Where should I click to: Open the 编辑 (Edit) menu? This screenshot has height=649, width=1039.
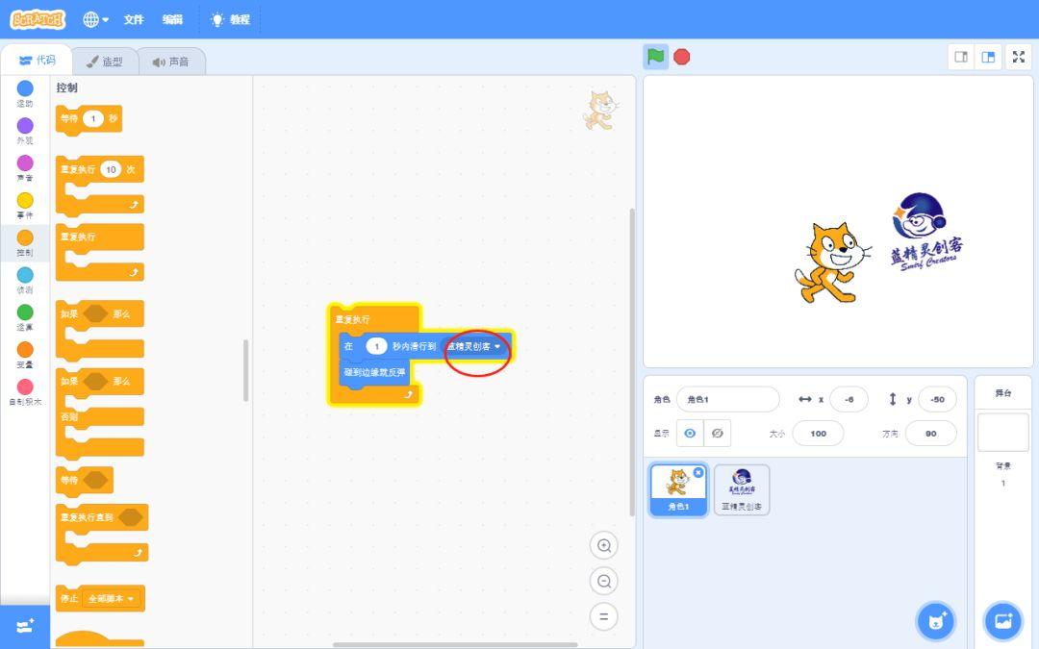tap(172, 19)
